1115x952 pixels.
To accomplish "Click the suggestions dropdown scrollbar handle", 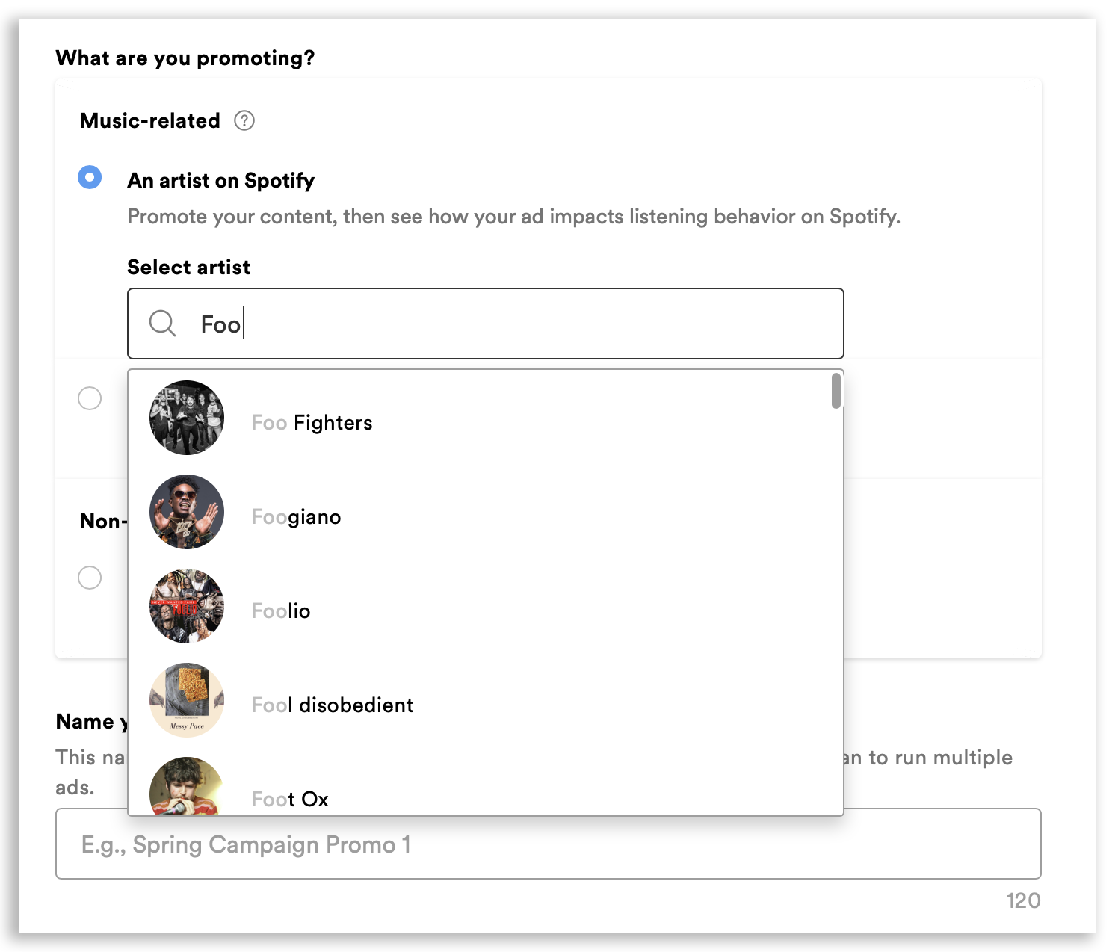I will (836, 391).
